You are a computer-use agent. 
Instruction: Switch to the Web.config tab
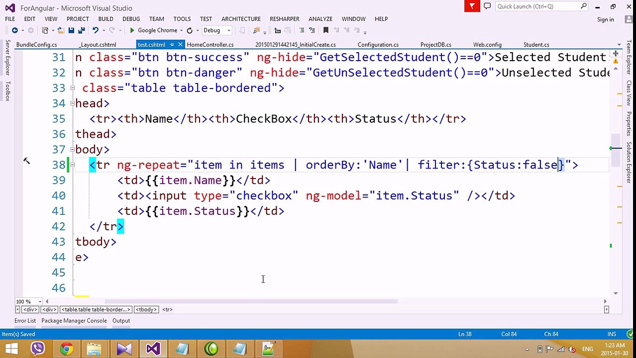tap(487, 45)
